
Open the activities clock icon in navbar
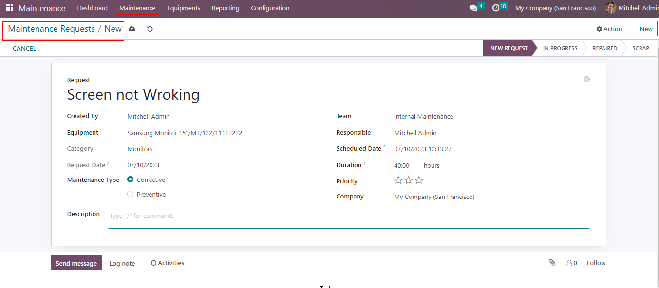pyautogui.click(x=496, y=8)
